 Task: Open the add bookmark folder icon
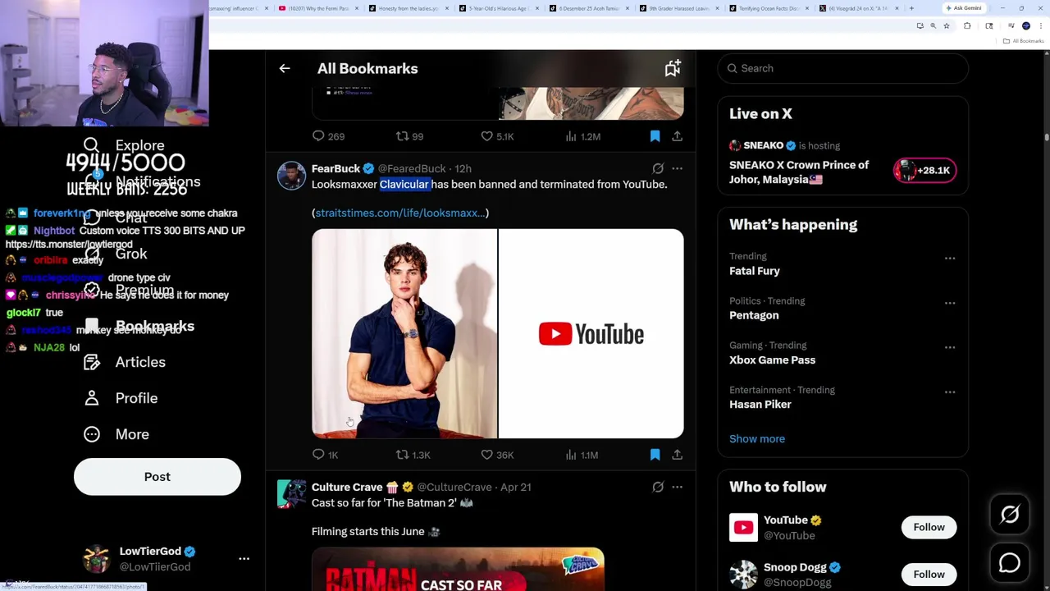tap(673, 68)
